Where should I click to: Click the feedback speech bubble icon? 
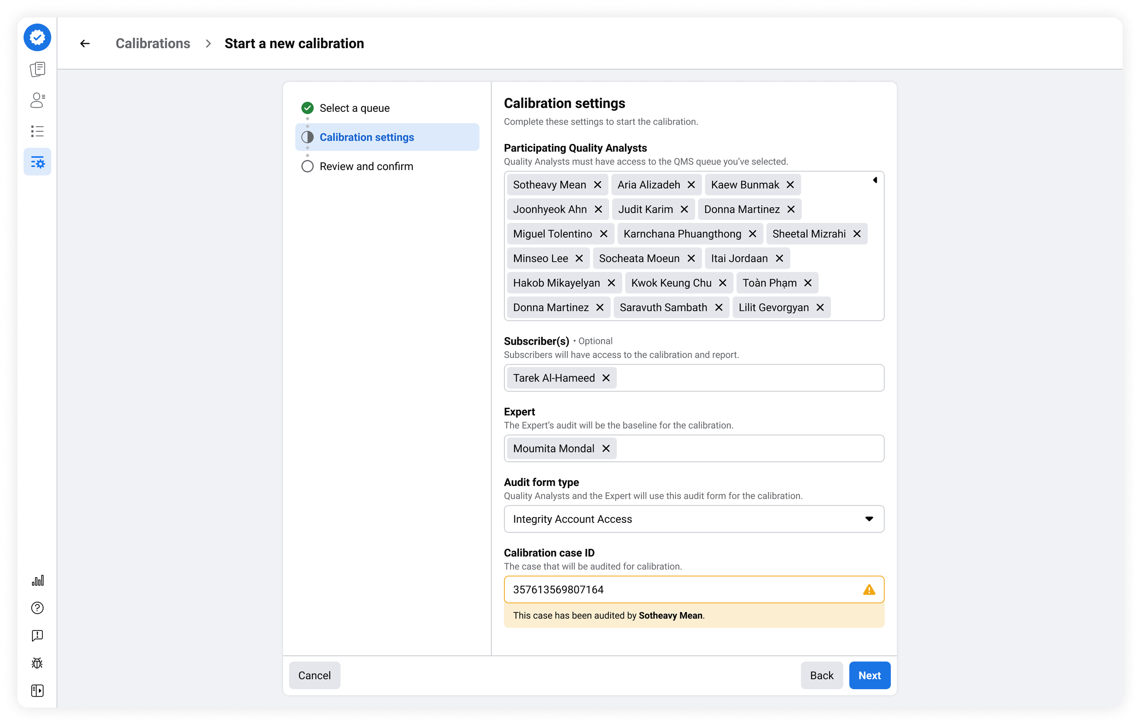[37, 635]
